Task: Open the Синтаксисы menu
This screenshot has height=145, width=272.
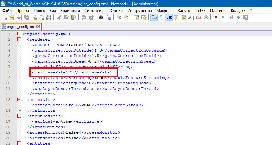Action: 96,11
